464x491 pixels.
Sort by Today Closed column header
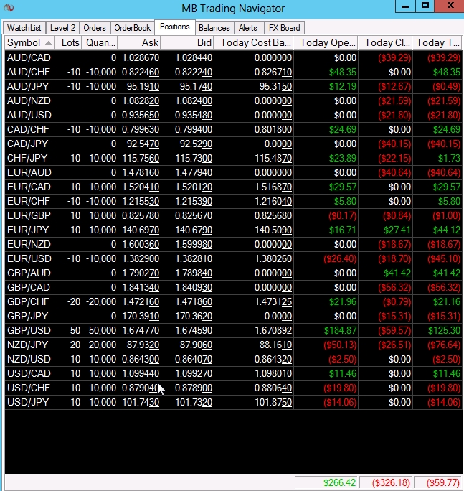[385, 42]
